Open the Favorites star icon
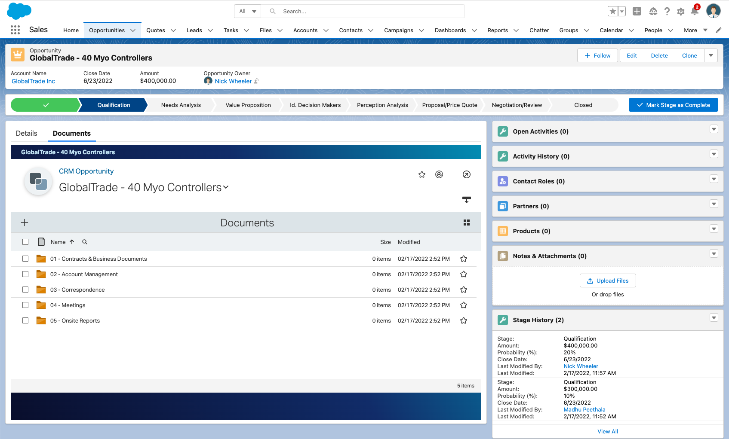729x439 pixels. [x=612, y=12]
